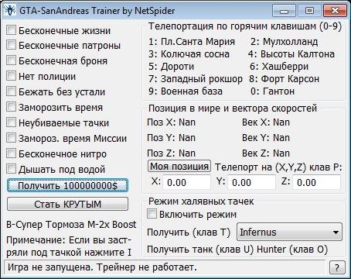Click the Телепорт на (X,Y,Z) клав P label
This screenshot has width=351, height=279.
(278, 167)
